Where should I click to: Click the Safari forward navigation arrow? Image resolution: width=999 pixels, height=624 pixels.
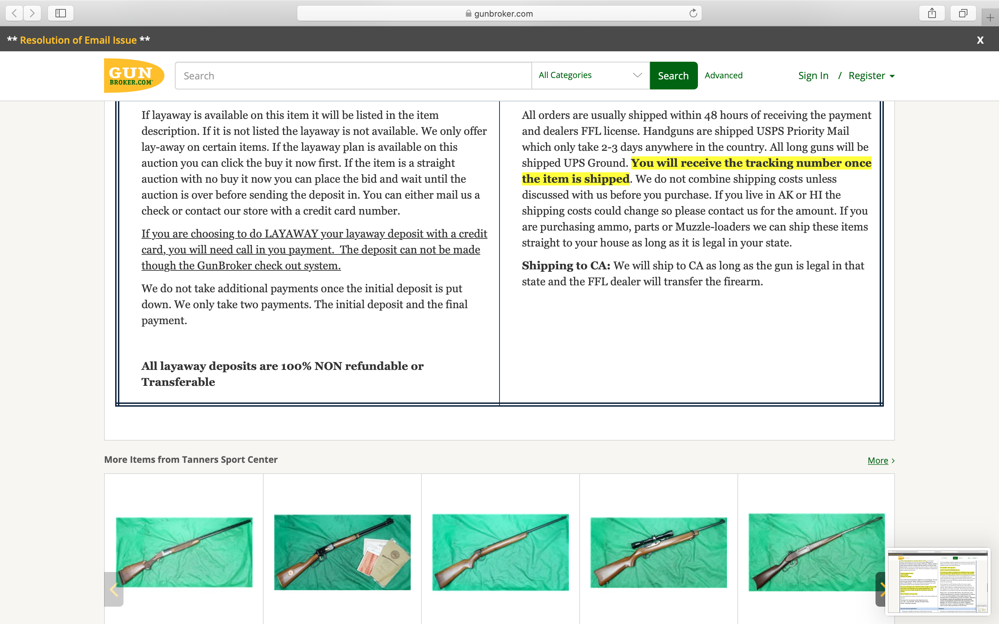(32, 13)
